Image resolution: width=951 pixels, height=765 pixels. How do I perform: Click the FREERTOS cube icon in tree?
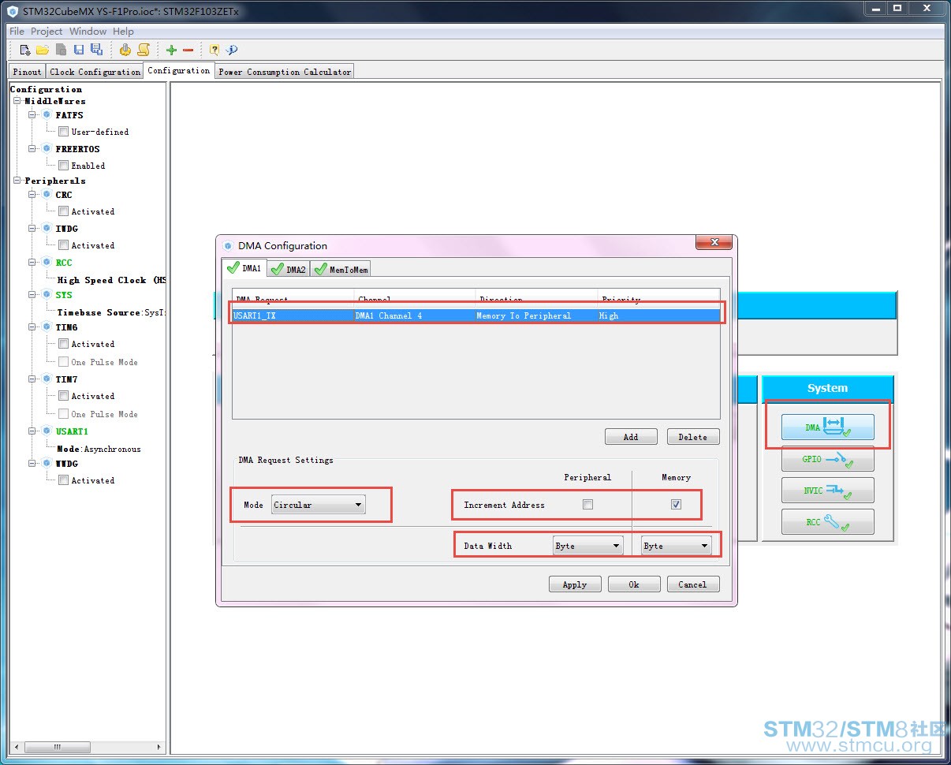point(47,149)
